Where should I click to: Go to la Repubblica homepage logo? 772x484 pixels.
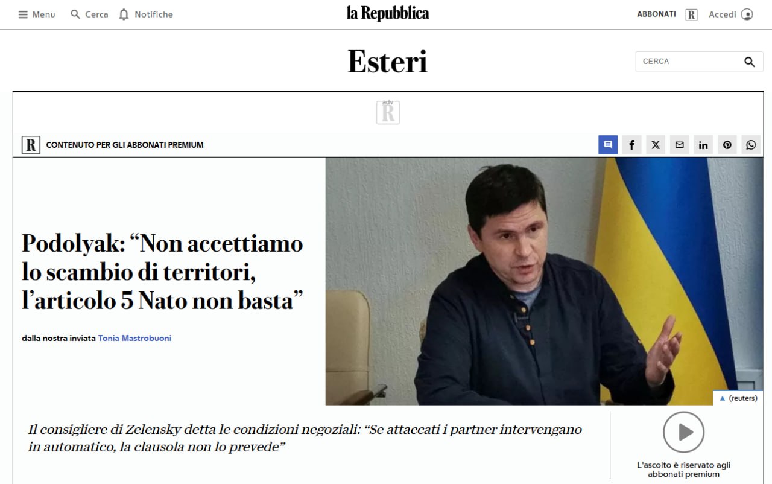(x=387, y=14)
